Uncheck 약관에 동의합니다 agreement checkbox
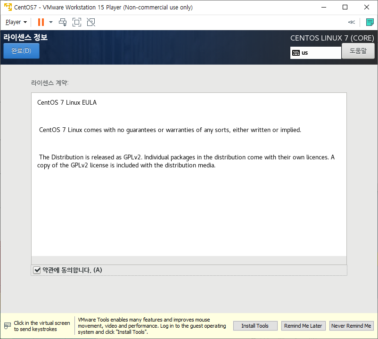378x339 pixels. (x=37, y=270)
